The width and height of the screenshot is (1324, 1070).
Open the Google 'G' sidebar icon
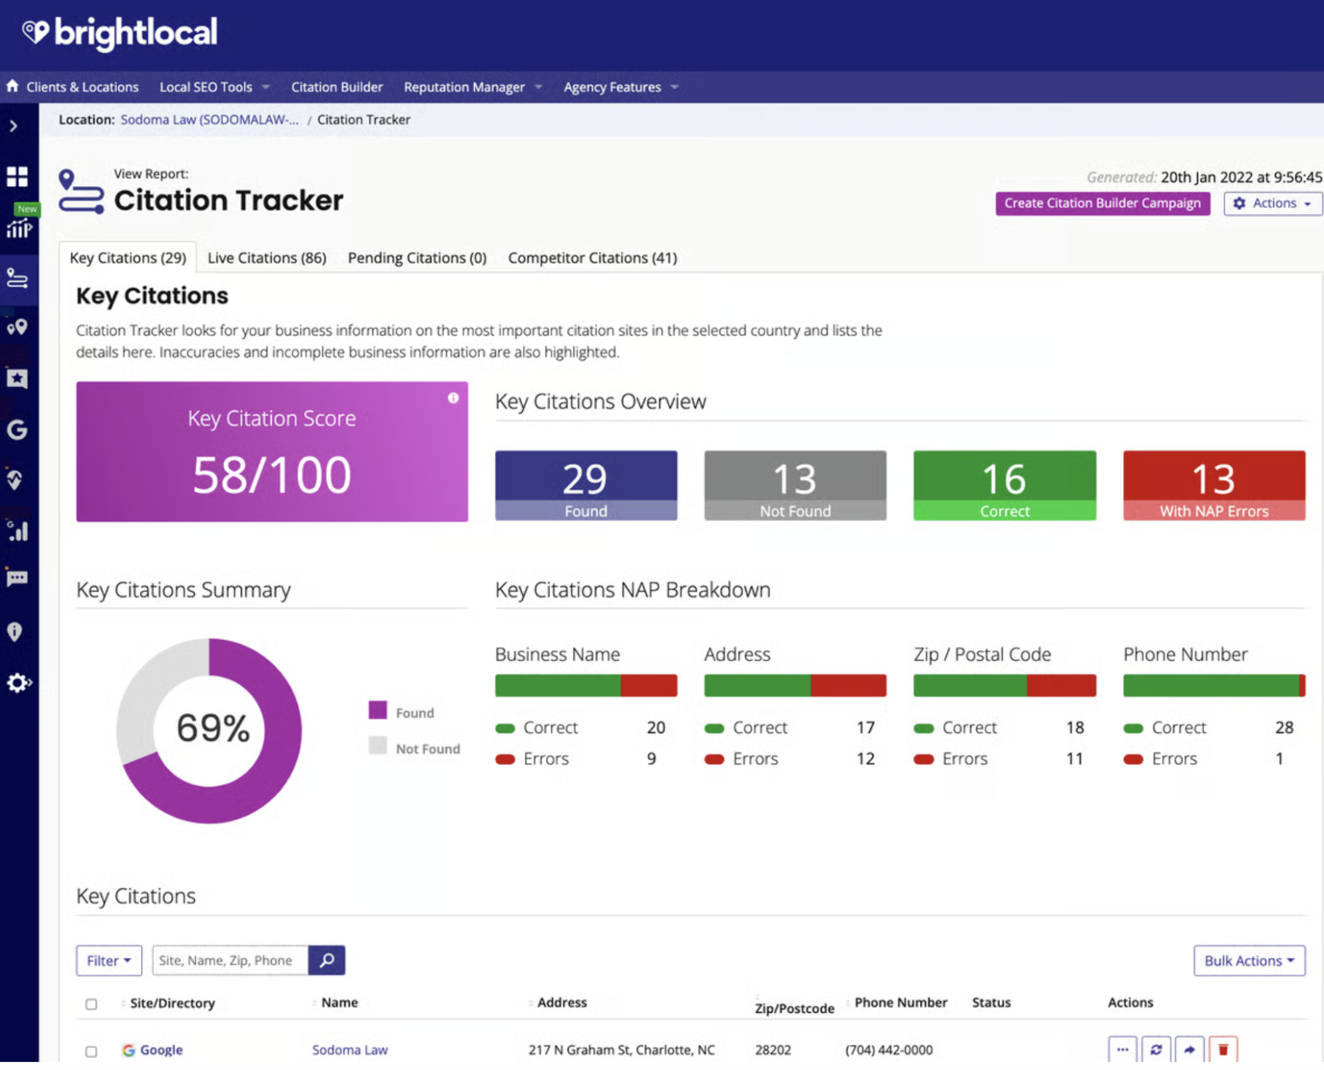click(x=17, y=429)
